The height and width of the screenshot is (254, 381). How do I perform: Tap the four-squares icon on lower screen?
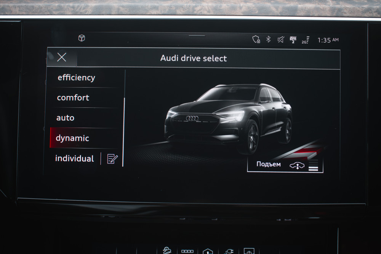(x=187, y=251)
